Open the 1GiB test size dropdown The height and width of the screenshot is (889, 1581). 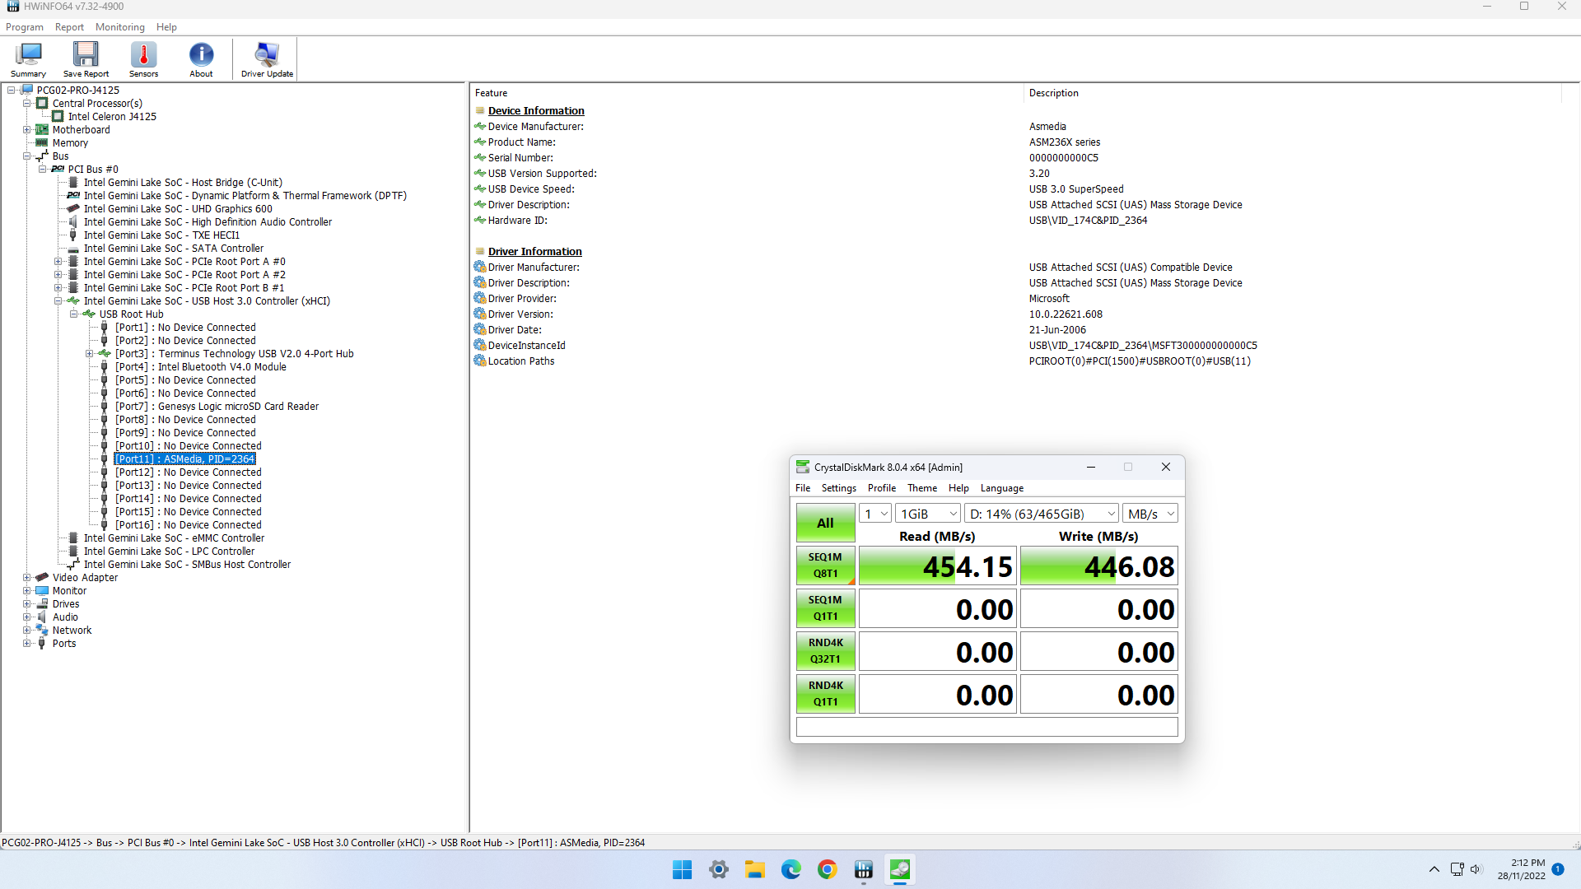click(x=928, y=514)
